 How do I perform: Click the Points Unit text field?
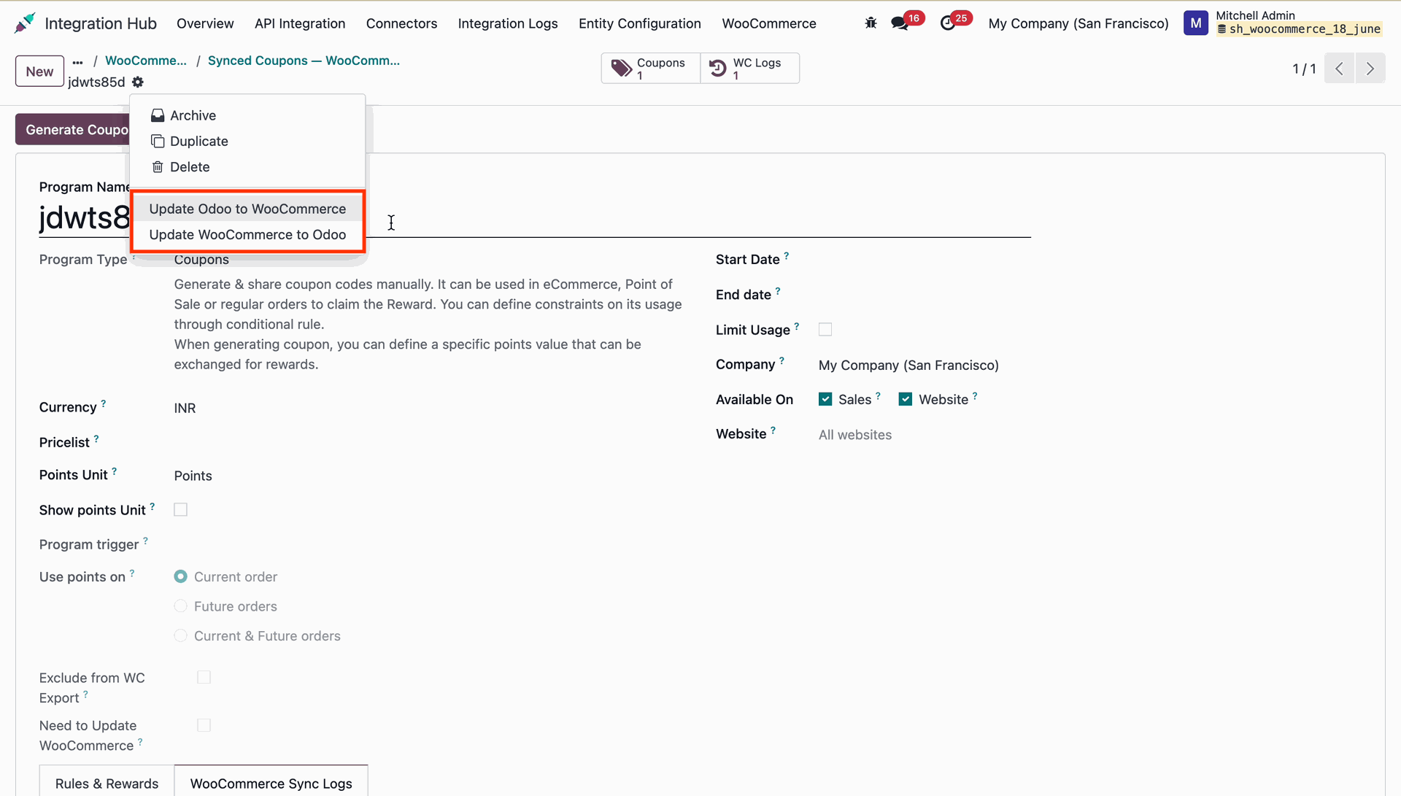click(x=428, y=476)
